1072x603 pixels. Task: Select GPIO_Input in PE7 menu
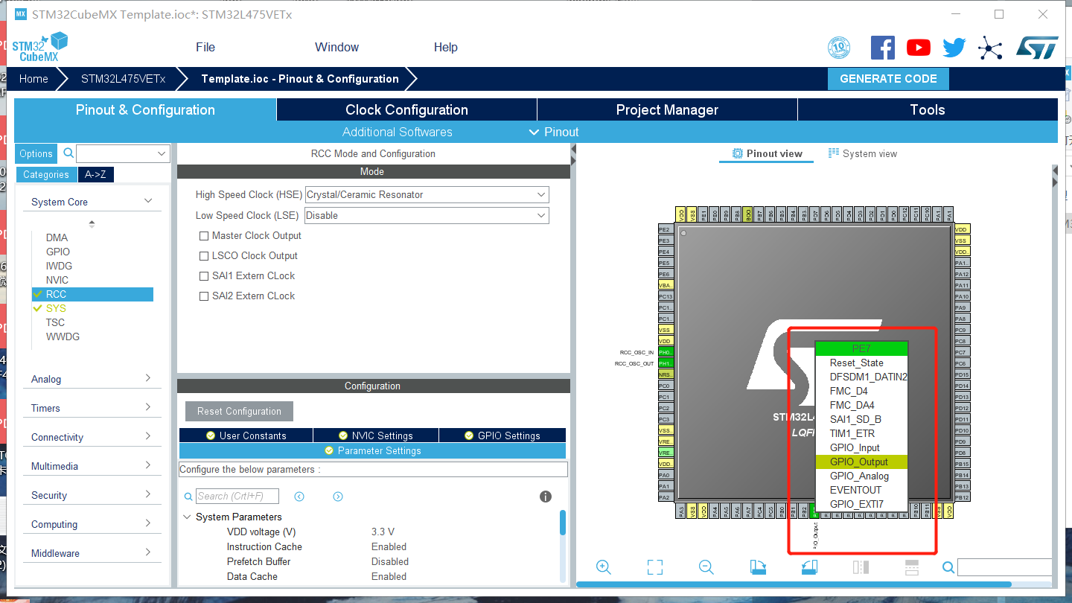(861, 447)
